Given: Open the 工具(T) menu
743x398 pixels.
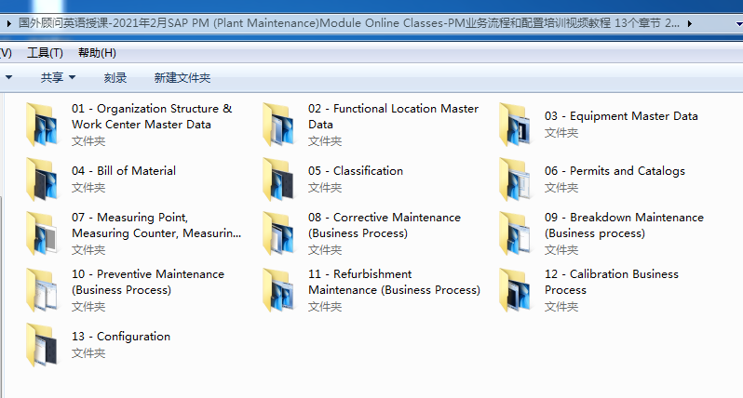Looking at the screenshot, I should pos(45,52).
